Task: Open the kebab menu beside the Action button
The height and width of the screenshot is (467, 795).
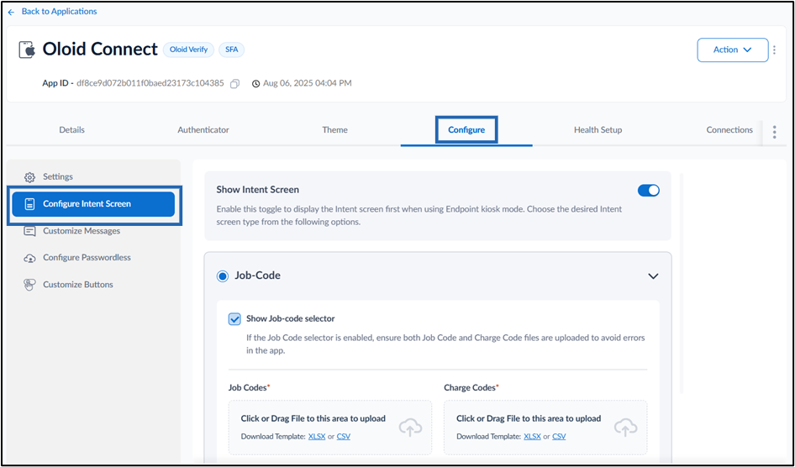Action: point(774,50)
